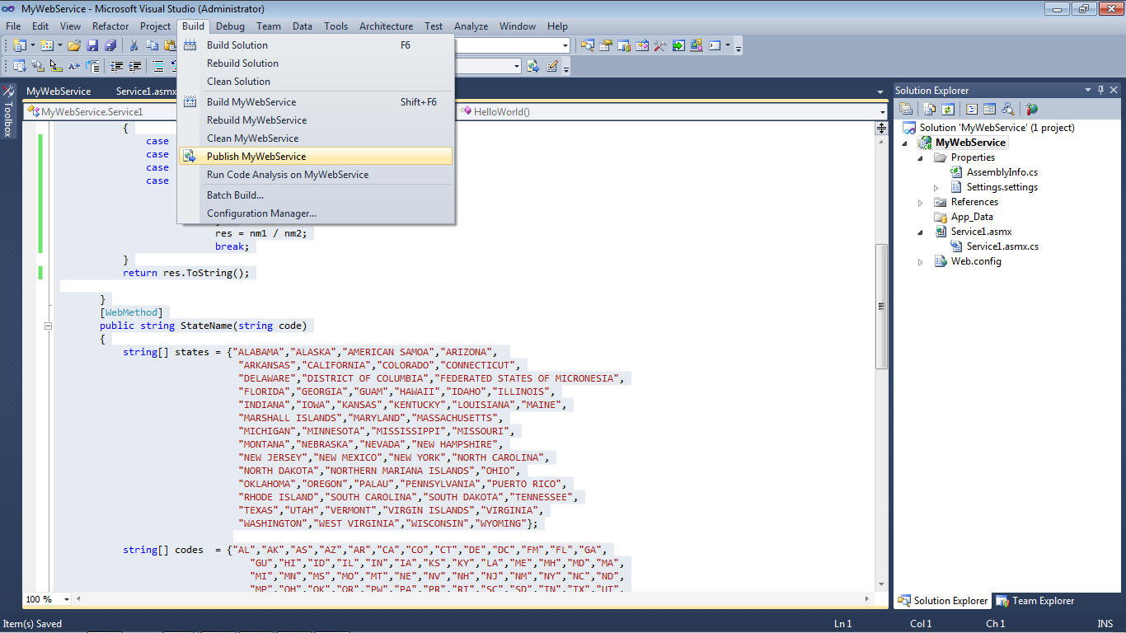This screenshot has height=633, width=1126.
Task: Open the Properties Window toolbar icon
Action: [x=606, y=45]
